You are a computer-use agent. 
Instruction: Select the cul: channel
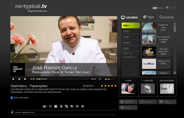point(131,31)
